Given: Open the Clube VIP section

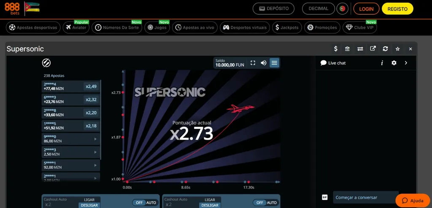Looking at the screenshot, I should pyautogui.click(x=360, y=27).
